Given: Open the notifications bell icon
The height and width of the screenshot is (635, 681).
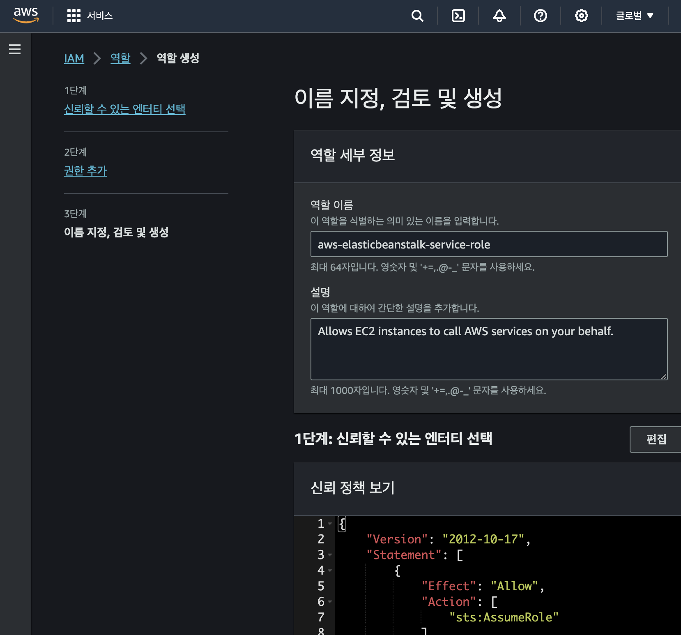Looking at the screenshot, I should coord(499,16).
